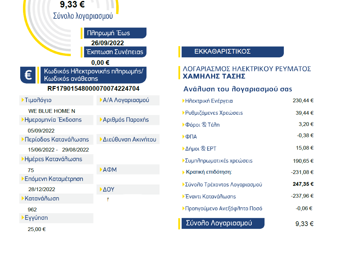
Task: Click the Ημέρες Κατανάλωσης label
Action: tap(53, 159)
